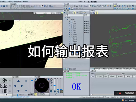Select the Lin2 program step

tap(74, 32)
